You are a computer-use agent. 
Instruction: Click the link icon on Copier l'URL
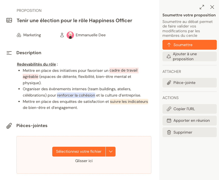[169, 109]
